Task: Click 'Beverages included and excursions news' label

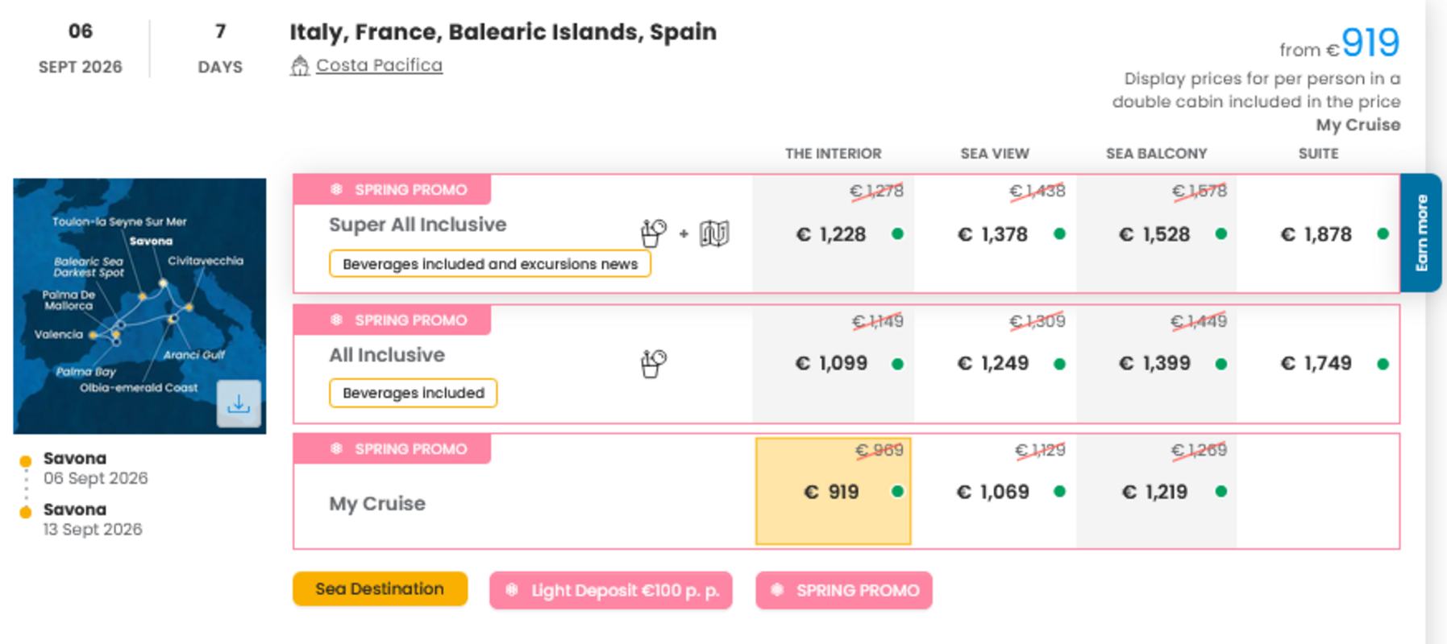Action: click(489, 264)
